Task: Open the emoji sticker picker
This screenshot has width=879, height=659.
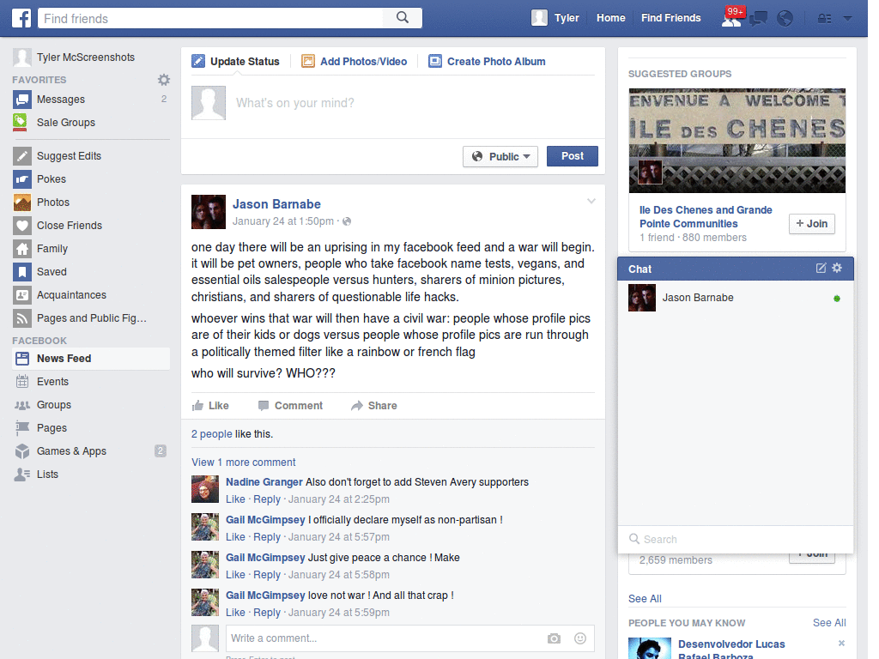Action: pyautogui.click(x=580, y=638)
